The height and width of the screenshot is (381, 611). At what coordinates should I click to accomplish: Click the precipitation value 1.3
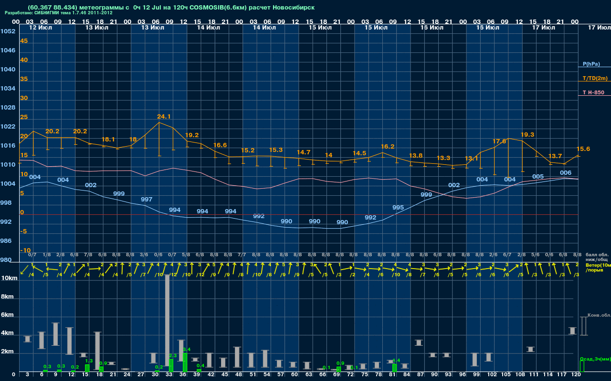89,361
